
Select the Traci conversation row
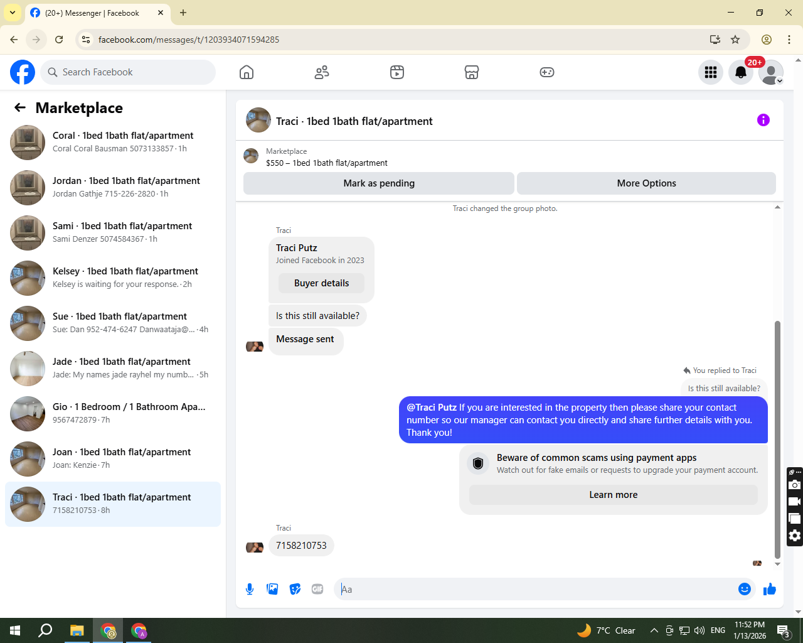(x=113, y=504)
